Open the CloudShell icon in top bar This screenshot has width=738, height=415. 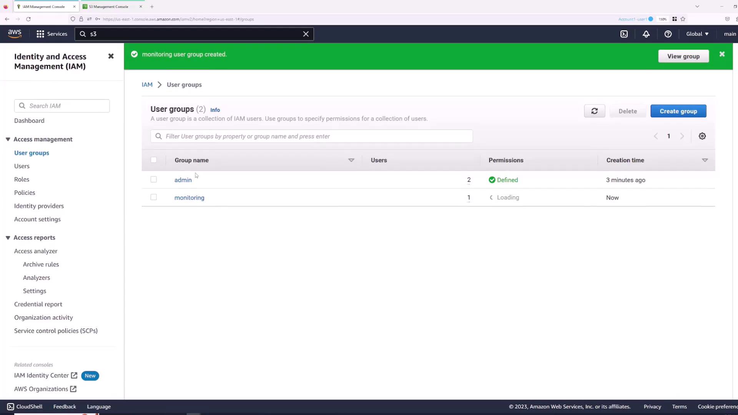pos(624,34)
